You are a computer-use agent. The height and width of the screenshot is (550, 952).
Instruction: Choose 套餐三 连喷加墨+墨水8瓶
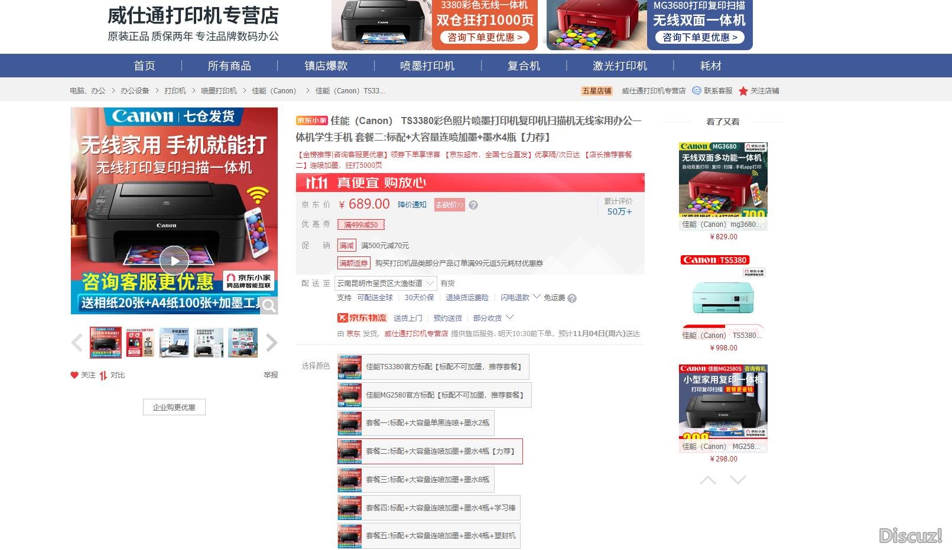tap(415, 480)
